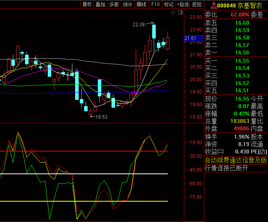Screen dimensions: 268x222
Task: Click the 今开 label
Action: coord(257,99)
